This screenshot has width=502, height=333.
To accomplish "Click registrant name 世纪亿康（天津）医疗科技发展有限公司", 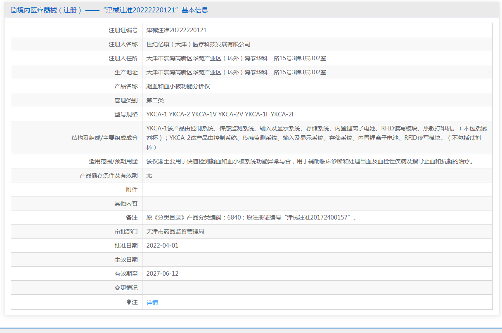I will [198, 44].
